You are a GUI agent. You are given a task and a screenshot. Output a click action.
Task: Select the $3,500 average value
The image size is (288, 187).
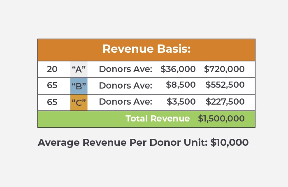pyautogui.click(x=181, y=102)
